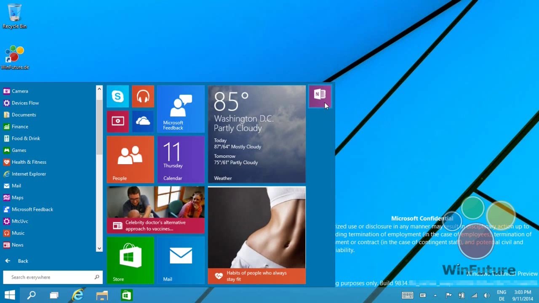Click the OneNote tile

click(x=320, y=96)
